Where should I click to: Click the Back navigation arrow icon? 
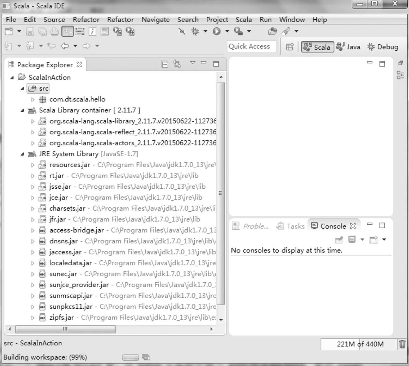(65, 46)
